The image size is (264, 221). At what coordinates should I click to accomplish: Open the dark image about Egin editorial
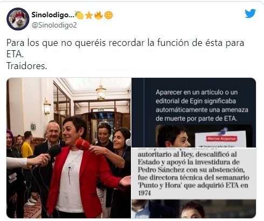pos(193,112)
